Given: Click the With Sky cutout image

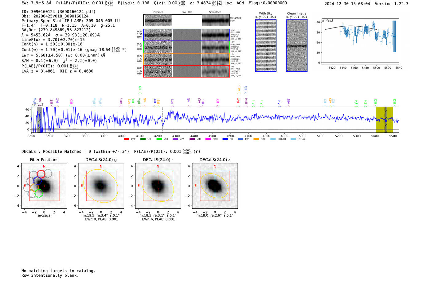Looking at the screenshot, I should (266, 46).
